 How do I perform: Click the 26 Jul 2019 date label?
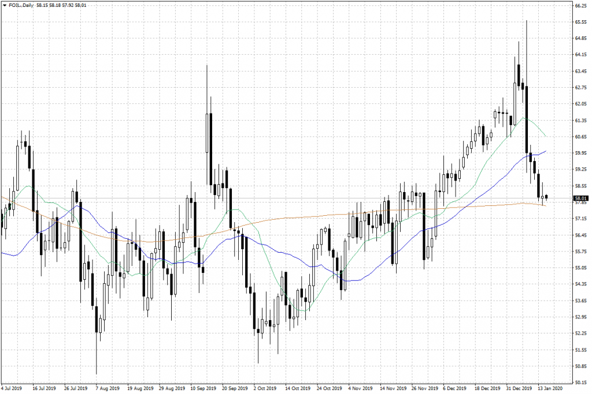point(76,388)
